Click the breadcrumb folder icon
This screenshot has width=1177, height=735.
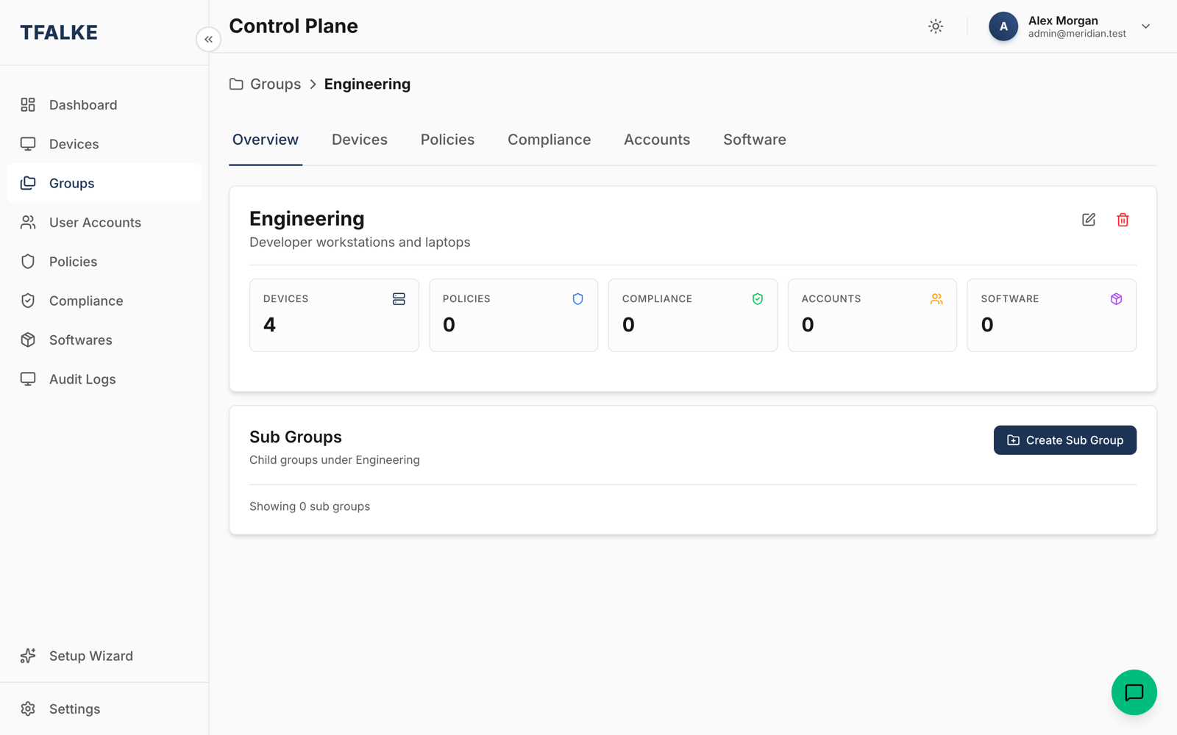[x=236, y=84]
